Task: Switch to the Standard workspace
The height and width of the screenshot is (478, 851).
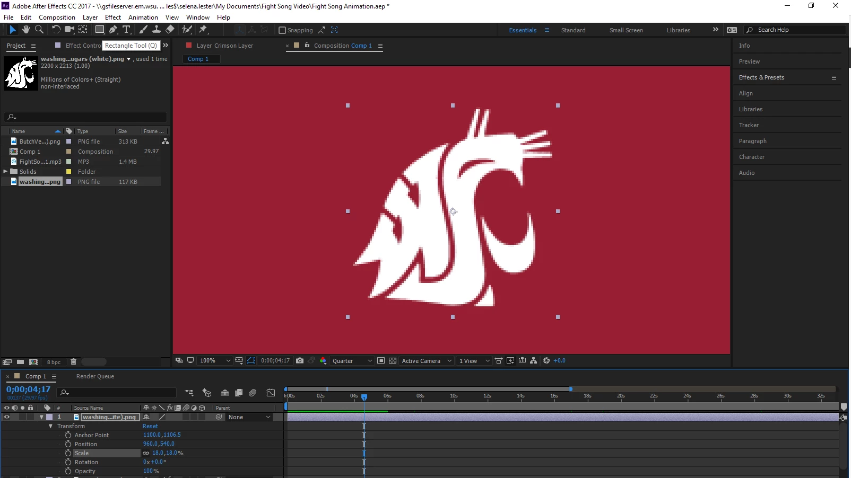Action: [x=574, y=30]
